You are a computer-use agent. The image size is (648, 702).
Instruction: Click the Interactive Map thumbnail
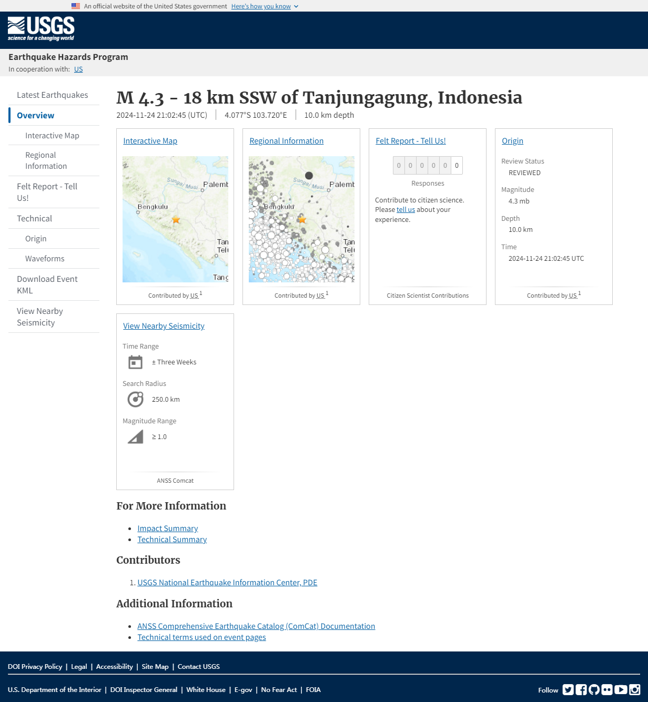175,219
